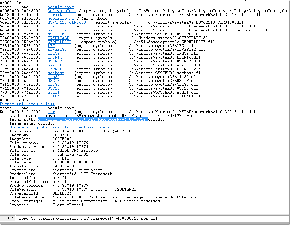The image size is (290, 225).
Task: Click the ntdll module link
Action: (54, 92)
